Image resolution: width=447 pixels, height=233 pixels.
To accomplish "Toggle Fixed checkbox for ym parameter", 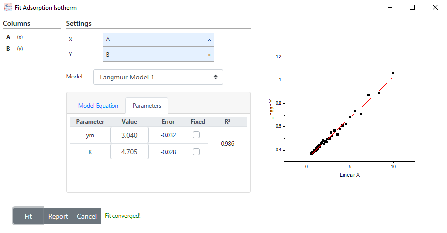I will 196,135.
